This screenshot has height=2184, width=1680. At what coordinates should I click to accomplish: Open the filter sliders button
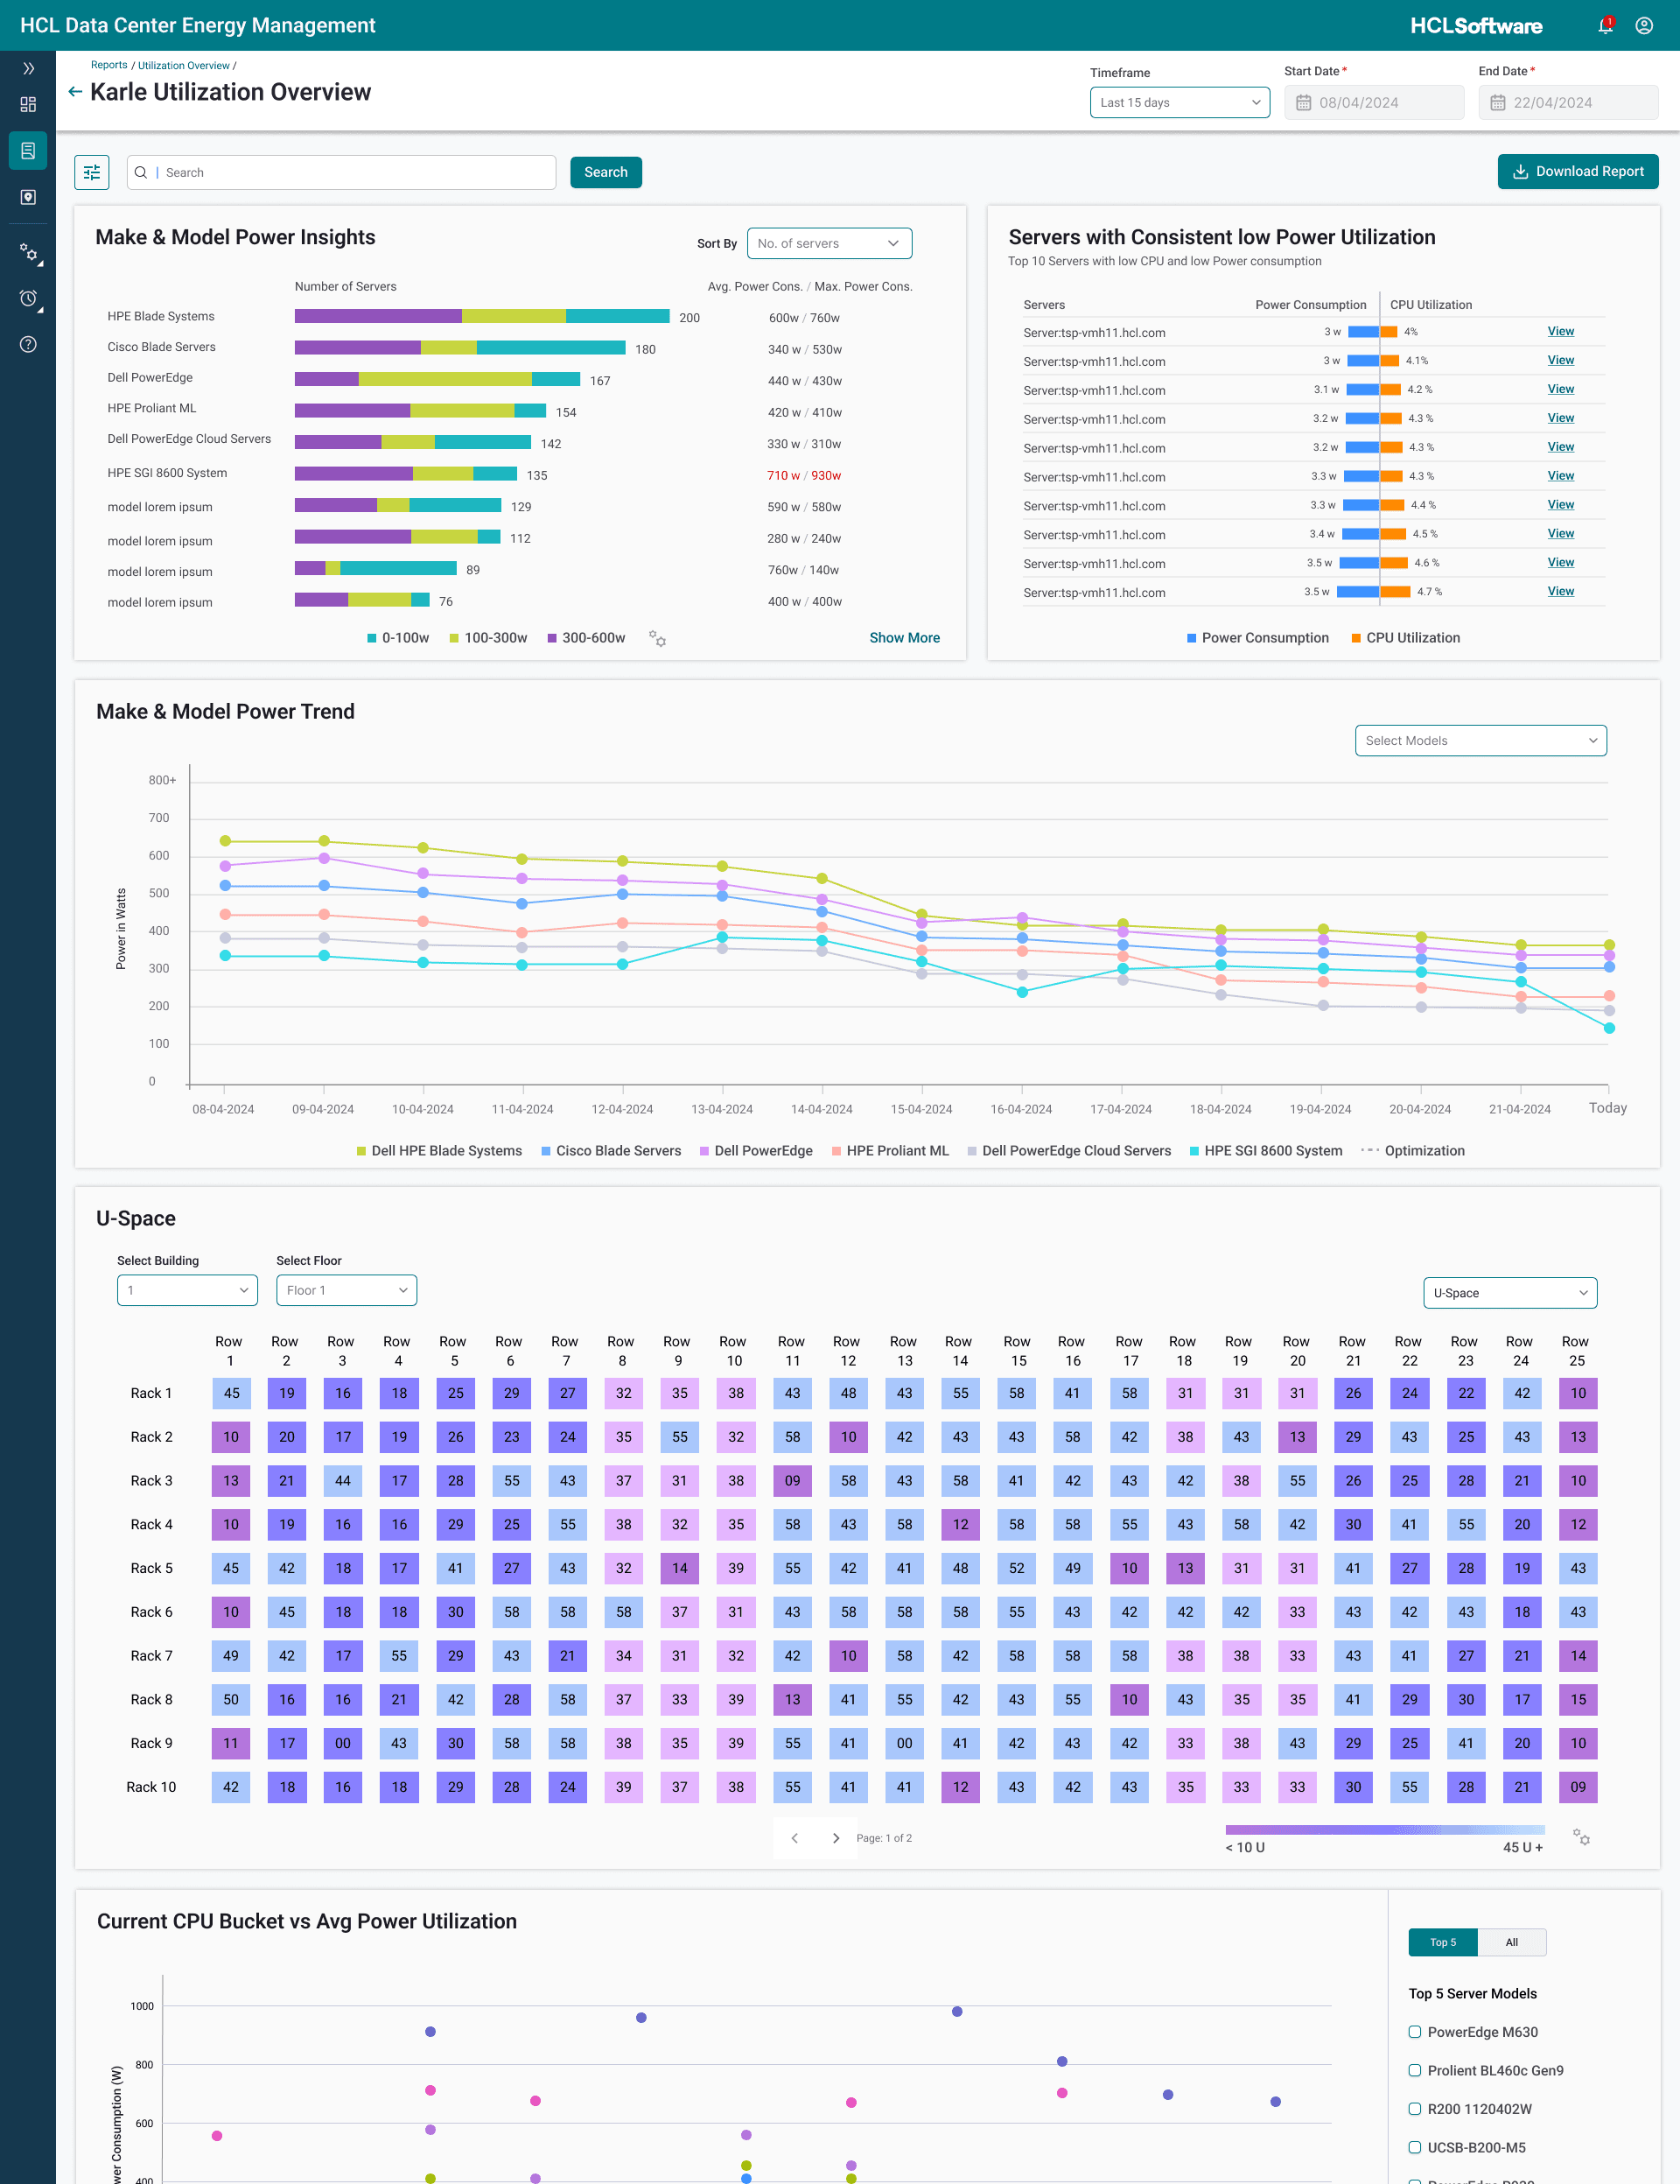pyautogui.click(x=92, y=172)
